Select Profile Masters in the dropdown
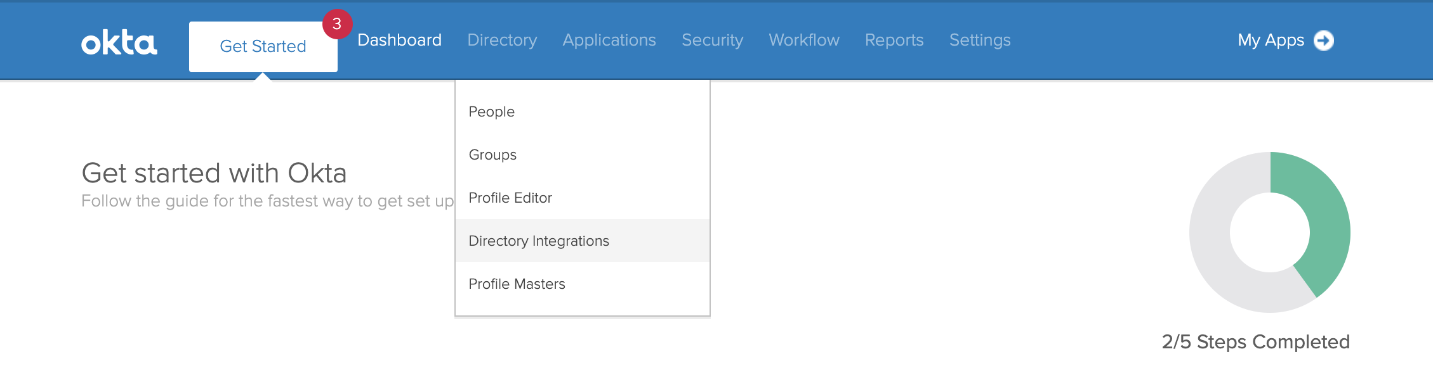This screenshot has width=1433, height=380. (583, 284)
